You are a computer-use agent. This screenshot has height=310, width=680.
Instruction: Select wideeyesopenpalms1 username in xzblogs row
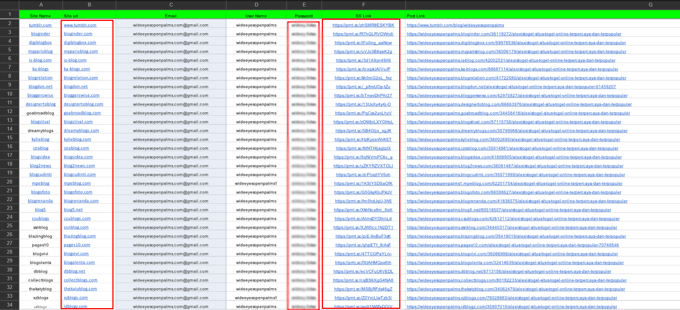256,298
